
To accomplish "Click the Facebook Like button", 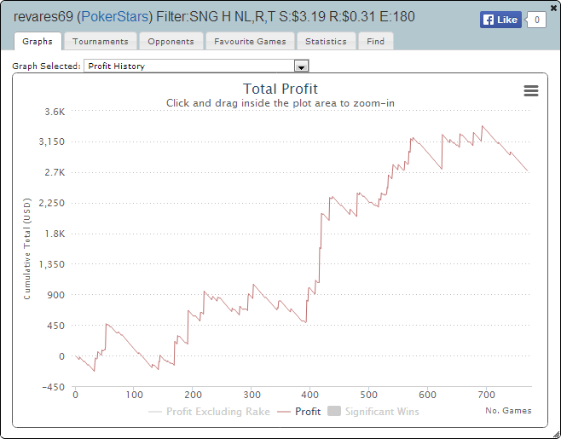I will click(x=500, y=20).
